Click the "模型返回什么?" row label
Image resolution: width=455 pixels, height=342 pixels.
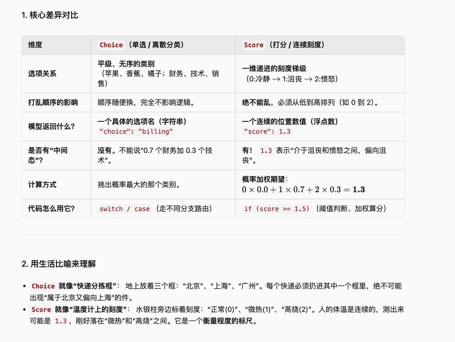52,126
